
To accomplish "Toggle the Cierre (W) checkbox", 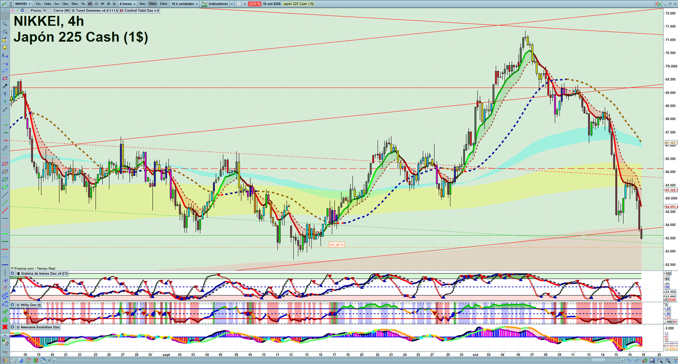I will click(50, 10).
